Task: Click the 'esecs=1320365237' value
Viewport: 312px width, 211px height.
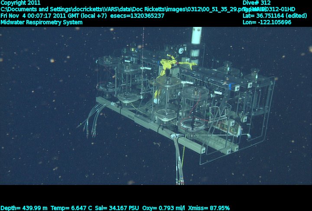Action: click(x=137, y=16)
